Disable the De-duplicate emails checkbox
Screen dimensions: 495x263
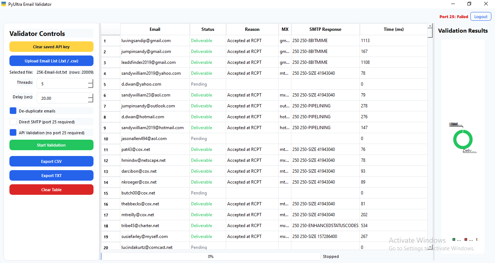pos(13,111)
